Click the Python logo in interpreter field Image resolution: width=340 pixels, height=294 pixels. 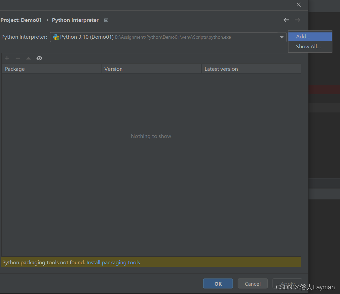click(x=56, y=37)
